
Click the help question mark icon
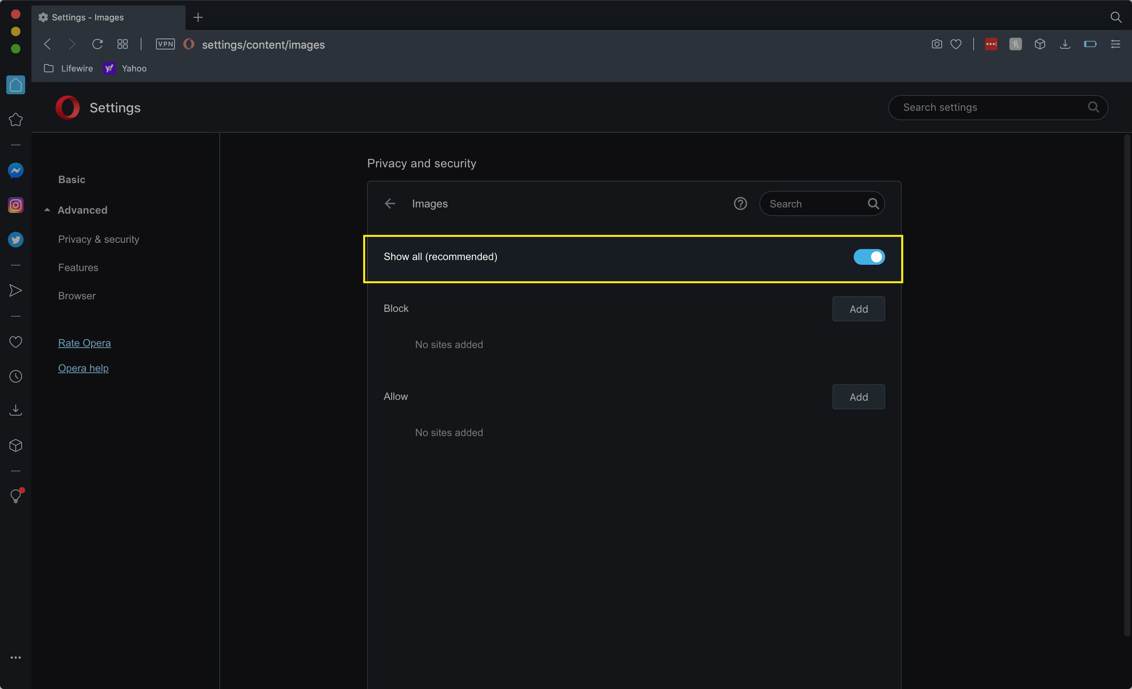click(740, 203)
